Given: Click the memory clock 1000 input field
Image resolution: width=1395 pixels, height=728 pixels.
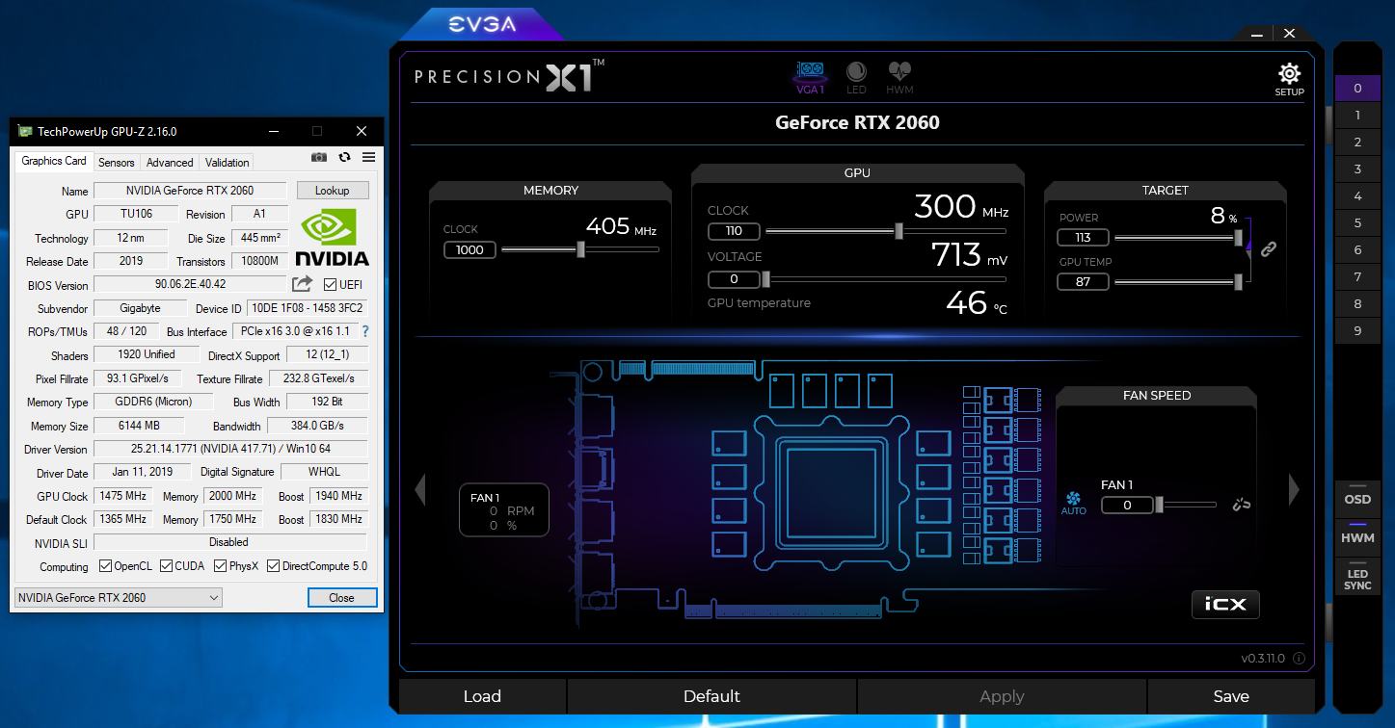Looking at the screenshot, I should tap(469, 249).
